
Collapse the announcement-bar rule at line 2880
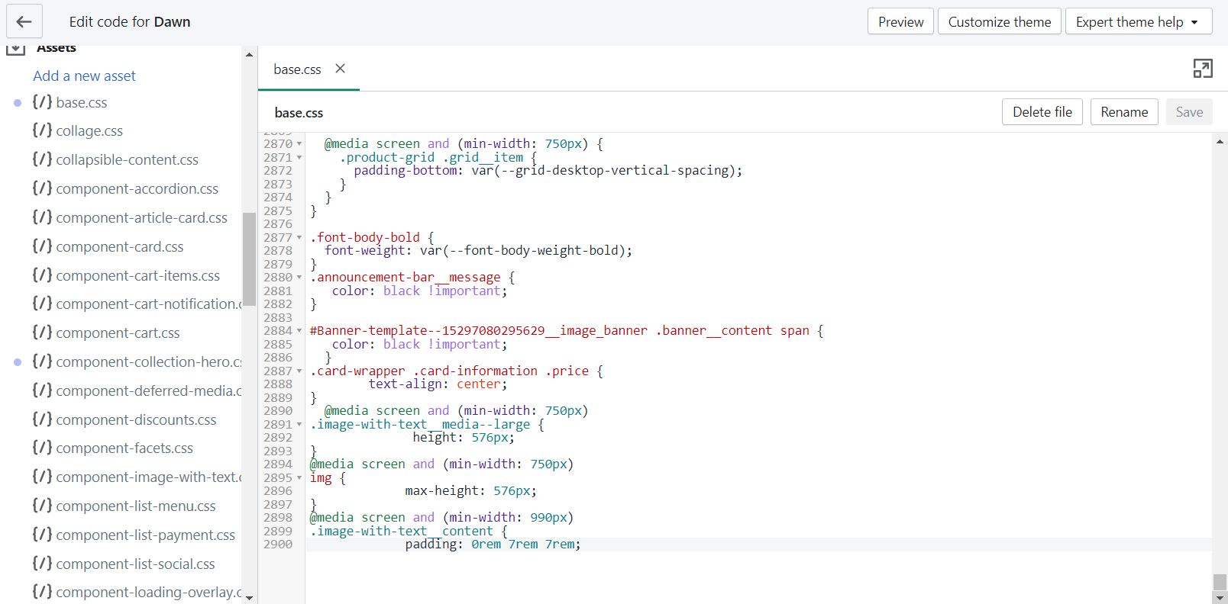click(299, 278)
